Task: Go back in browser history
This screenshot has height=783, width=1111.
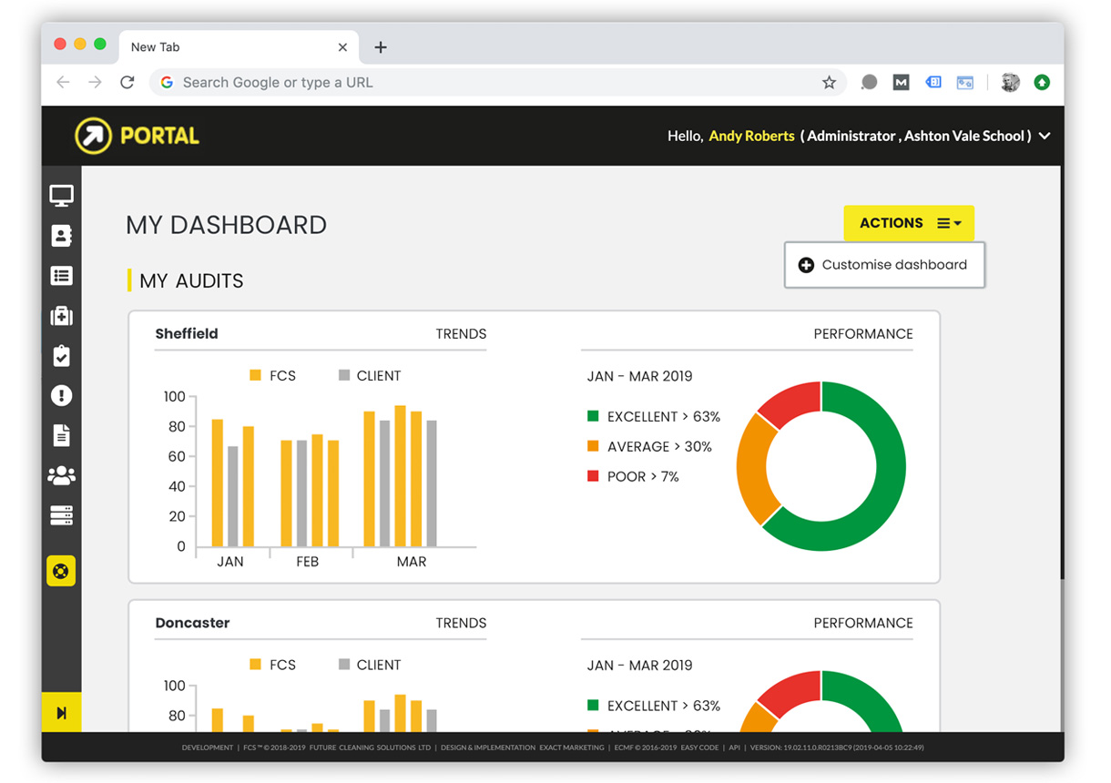Action: click(63, 82)
